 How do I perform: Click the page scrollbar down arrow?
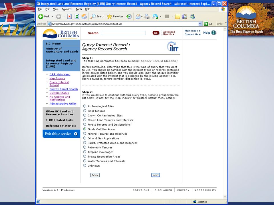pyautogui.click(x=225, y=196)
